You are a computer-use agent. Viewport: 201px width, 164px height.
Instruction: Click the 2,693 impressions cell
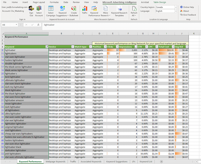coord(128,50)
